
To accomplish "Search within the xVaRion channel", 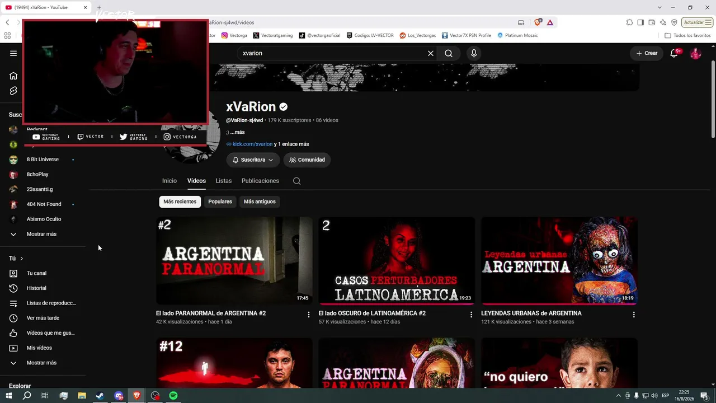I will (x=296, y=181).
